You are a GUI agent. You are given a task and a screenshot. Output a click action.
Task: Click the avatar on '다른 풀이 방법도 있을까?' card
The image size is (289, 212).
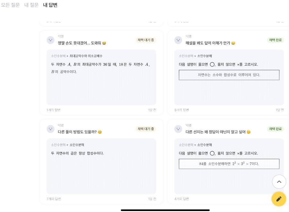50,129
